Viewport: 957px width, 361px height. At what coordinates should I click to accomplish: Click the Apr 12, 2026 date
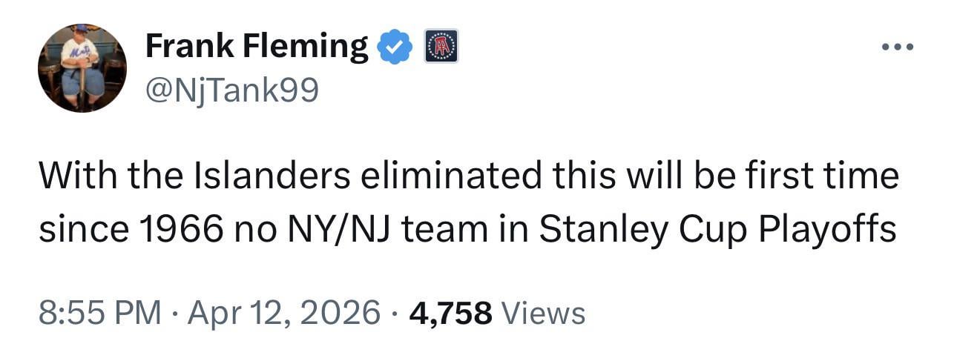284,313
